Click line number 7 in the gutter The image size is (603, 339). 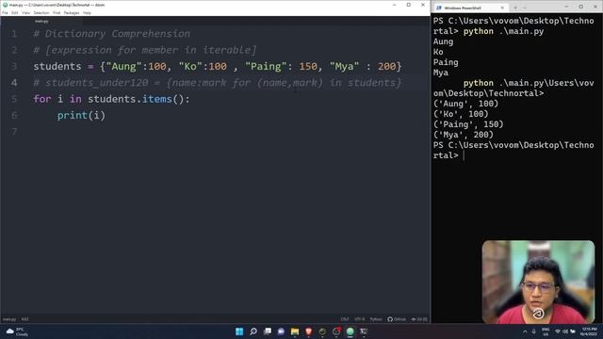tap(14, 132)
